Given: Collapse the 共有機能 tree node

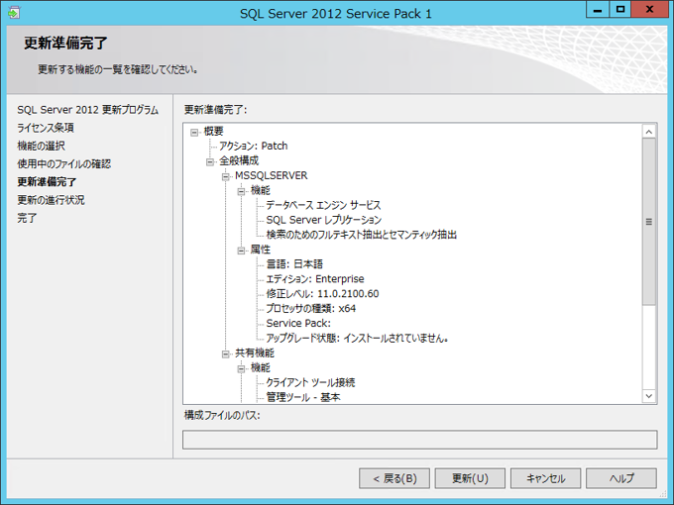Looking at the screenshot, I should 225,353.
